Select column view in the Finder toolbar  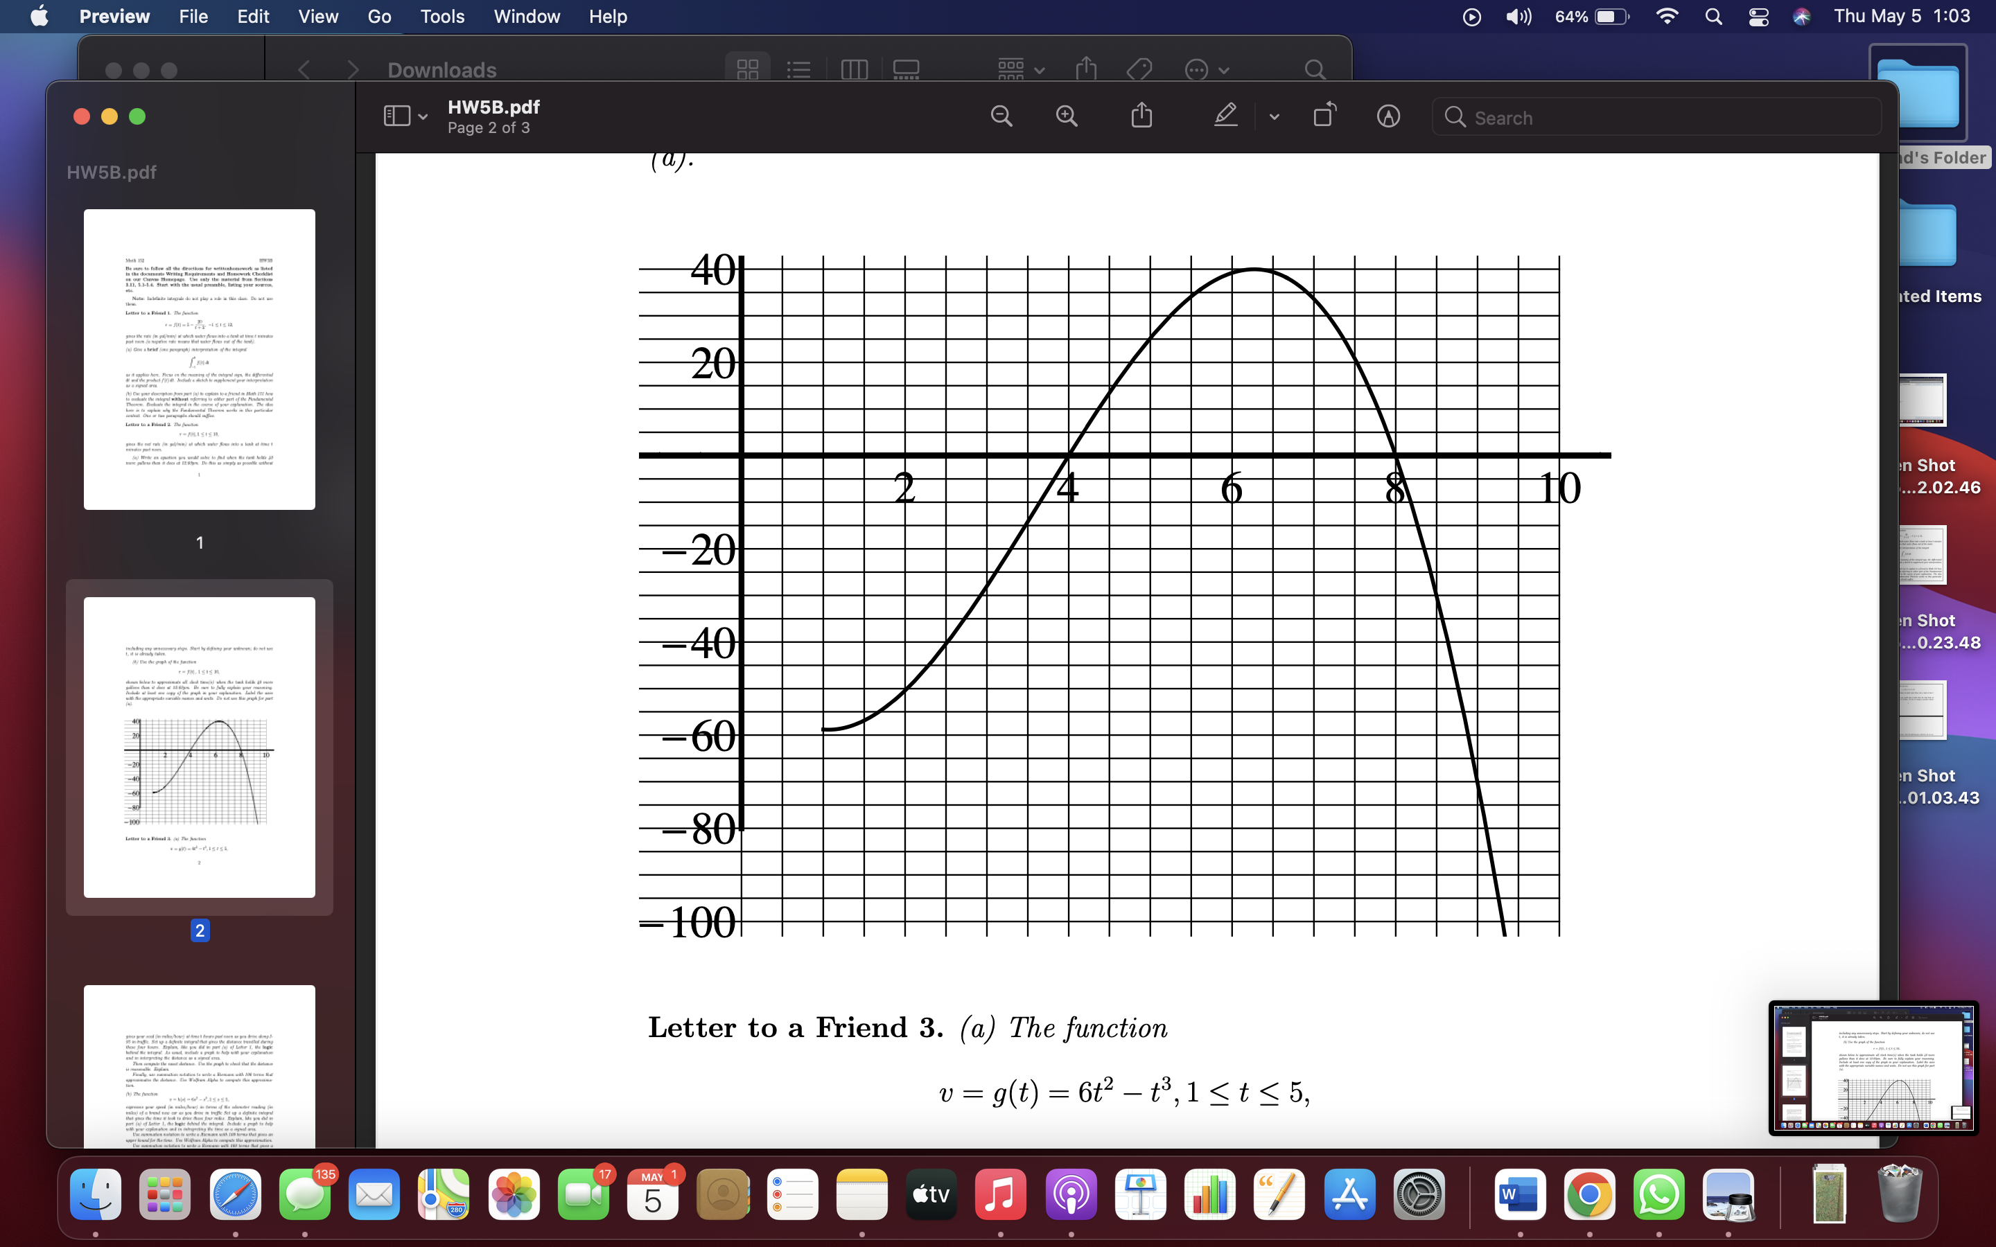tap(854, 70)
